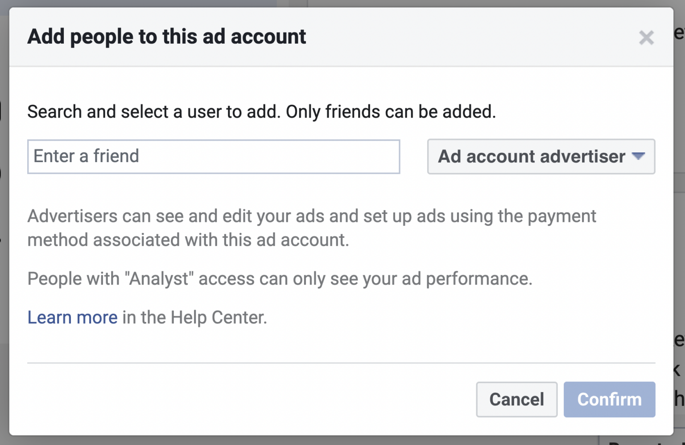Click the X in the top right corner

(646, 37)
